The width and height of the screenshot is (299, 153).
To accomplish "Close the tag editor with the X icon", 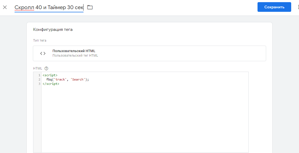I will click(x=5, y=7).
